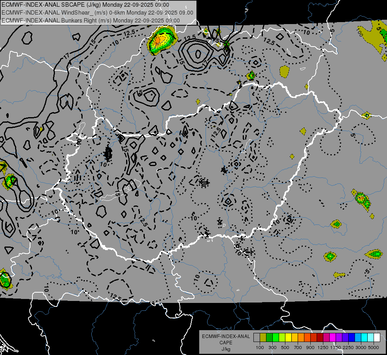The image size is (387, 355).
Task: Click the large orange-cored CAPE blob at top
Action: tap(161, 40)
